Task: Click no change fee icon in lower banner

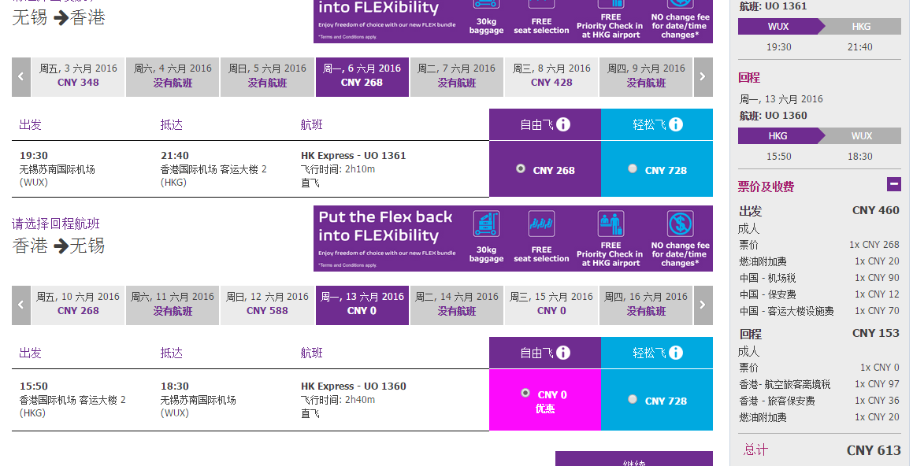Action: 680,224
